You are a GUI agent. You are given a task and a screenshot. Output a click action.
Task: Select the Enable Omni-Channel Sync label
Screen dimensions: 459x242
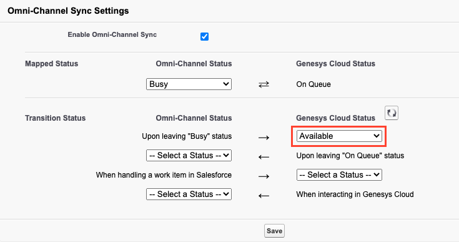point(112,34)
